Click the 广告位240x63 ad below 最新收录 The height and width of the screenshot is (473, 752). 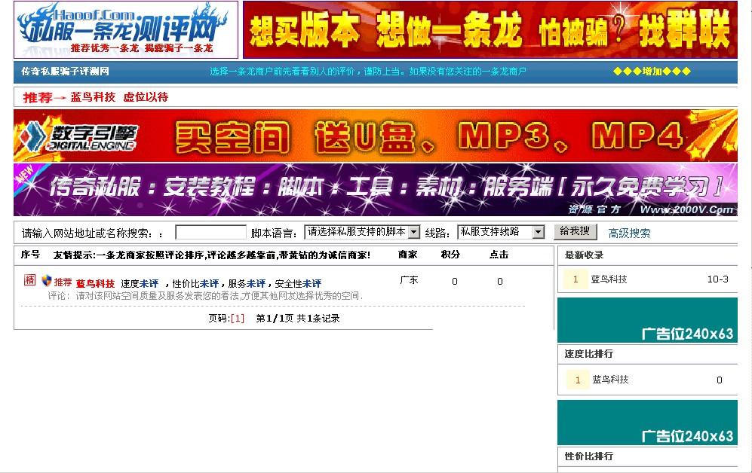coord(646,320)
